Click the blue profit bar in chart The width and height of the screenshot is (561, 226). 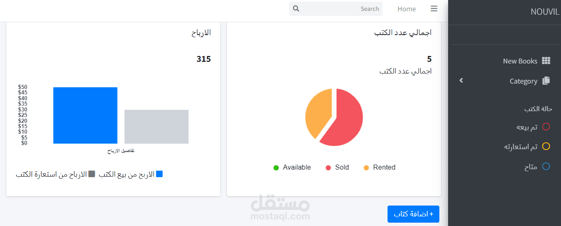[x=85, y=115]
